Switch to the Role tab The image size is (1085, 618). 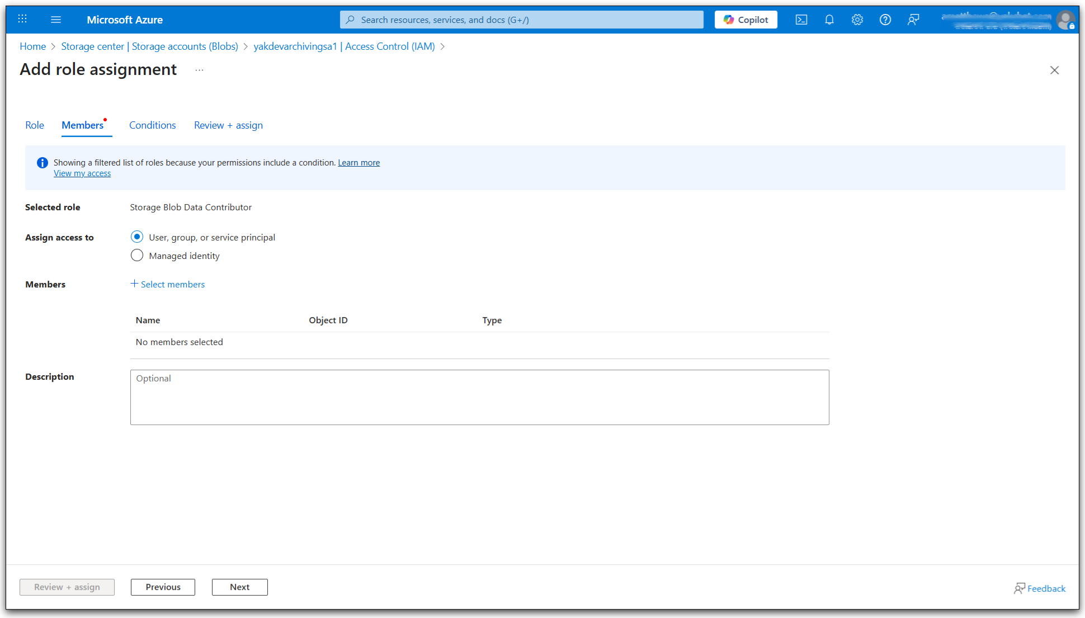coord(35,125)
